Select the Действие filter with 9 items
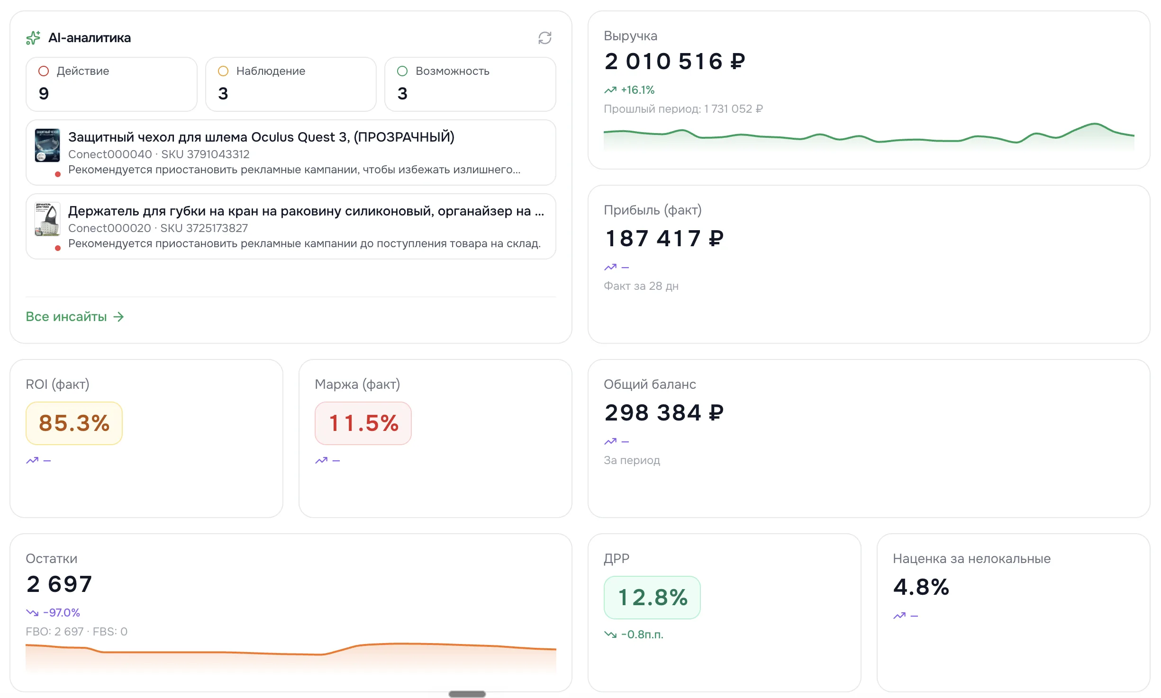1161x698 pixels. [x=111, y=84]
